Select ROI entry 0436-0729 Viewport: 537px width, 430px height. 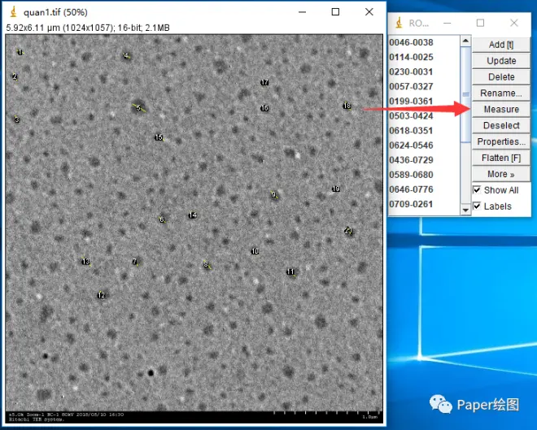click(412, 160)
